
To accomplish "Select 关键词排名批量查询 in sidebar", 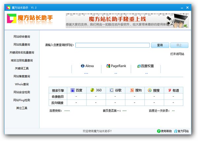I will [x=22, y=53].
